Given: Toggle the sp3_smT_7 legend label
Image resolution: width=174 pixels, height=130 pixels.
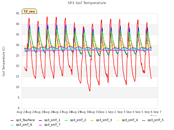Looking at the screenshot, I should [52, 125].
